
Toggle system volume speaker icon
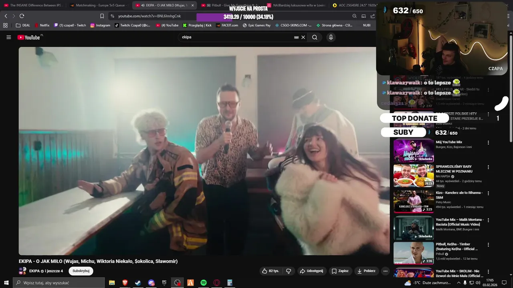tap(478, 283)
